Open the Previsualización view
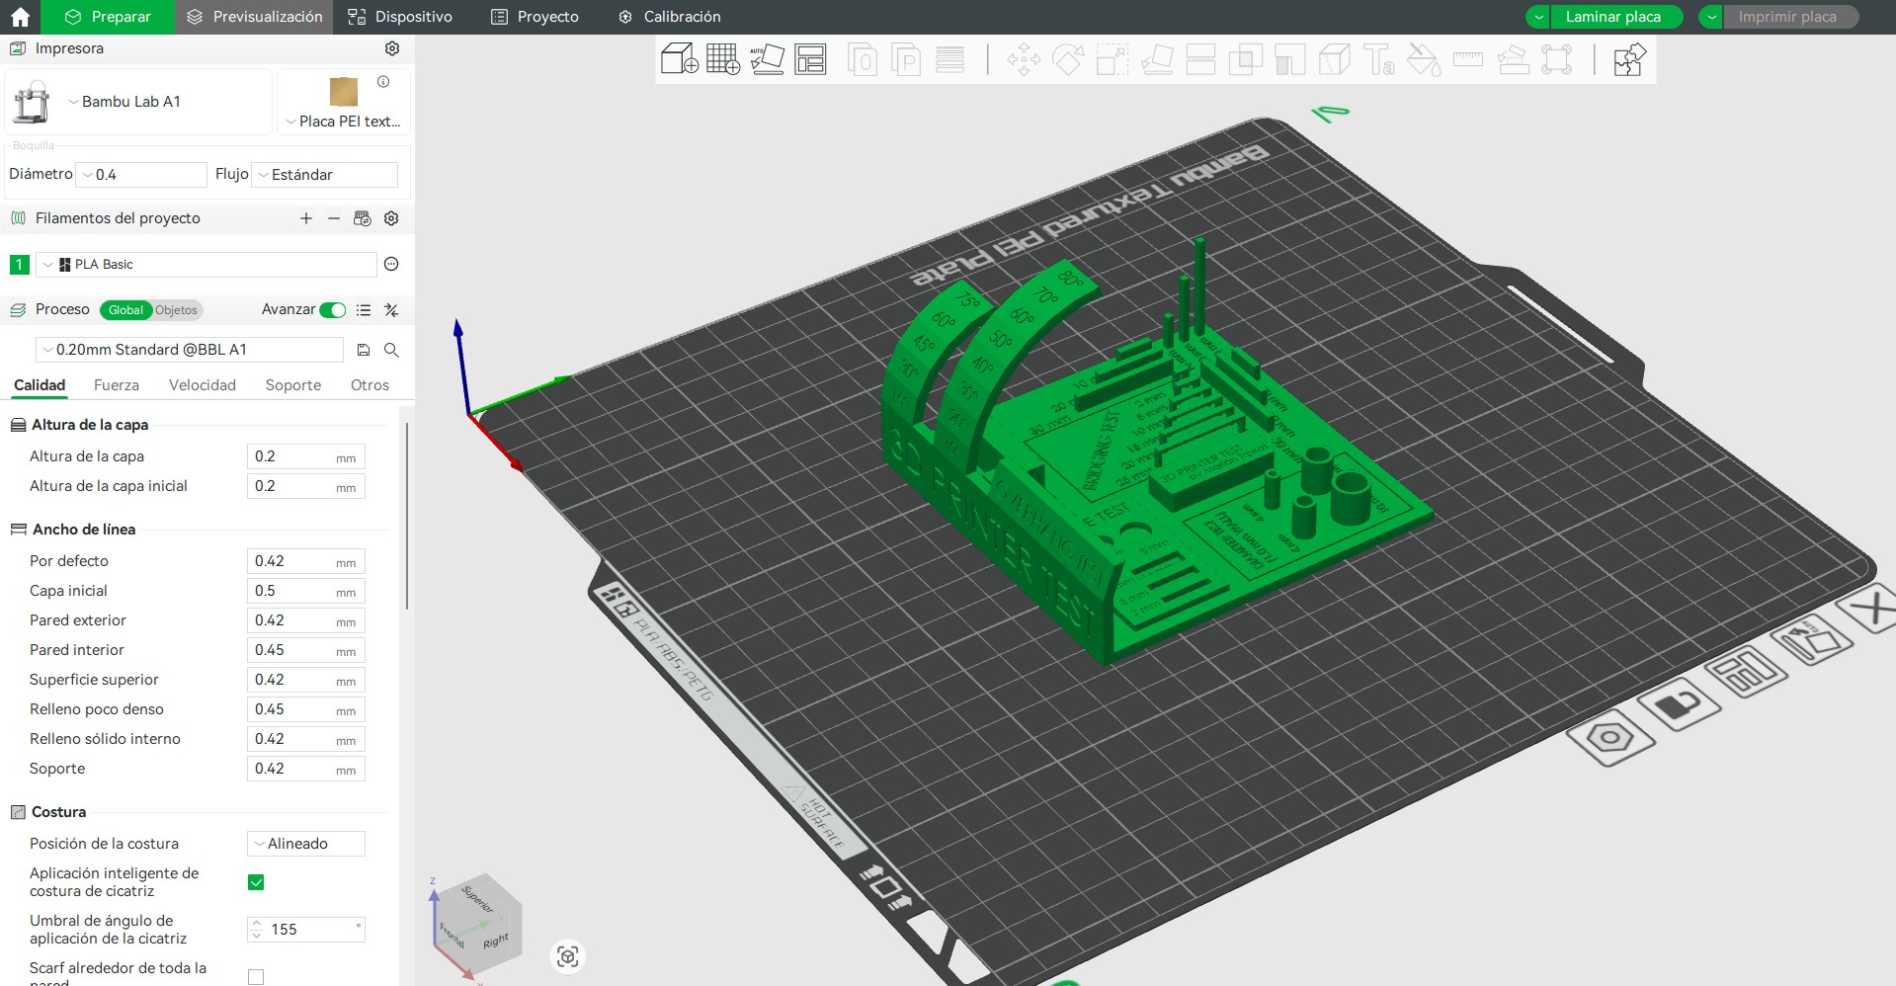 255,17
